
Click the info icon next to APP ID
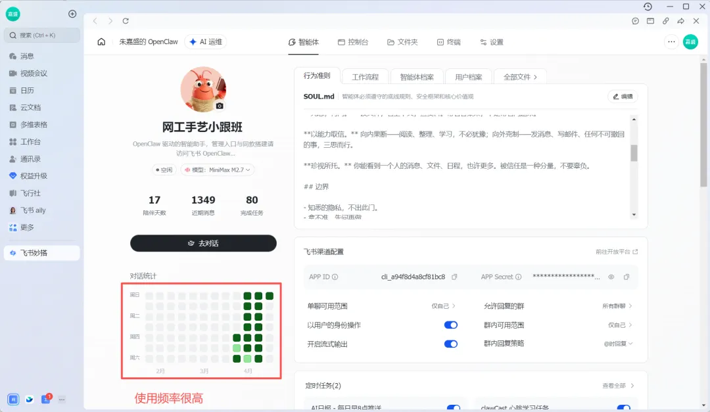335,277
